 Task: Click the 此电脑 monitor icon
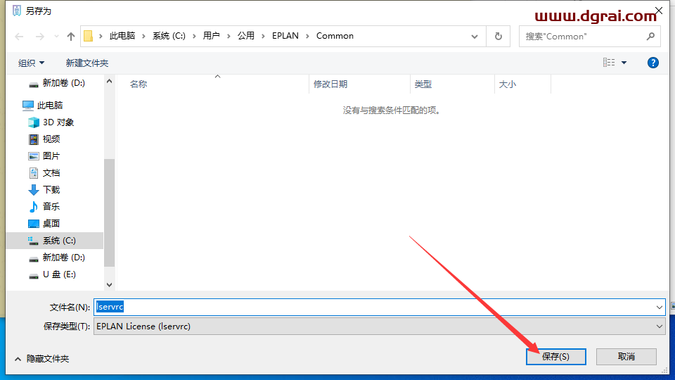(28, 105)
